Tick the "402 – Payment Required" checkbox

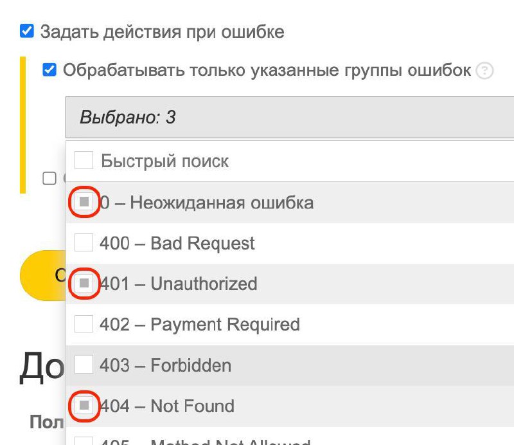tap(84, 323)
